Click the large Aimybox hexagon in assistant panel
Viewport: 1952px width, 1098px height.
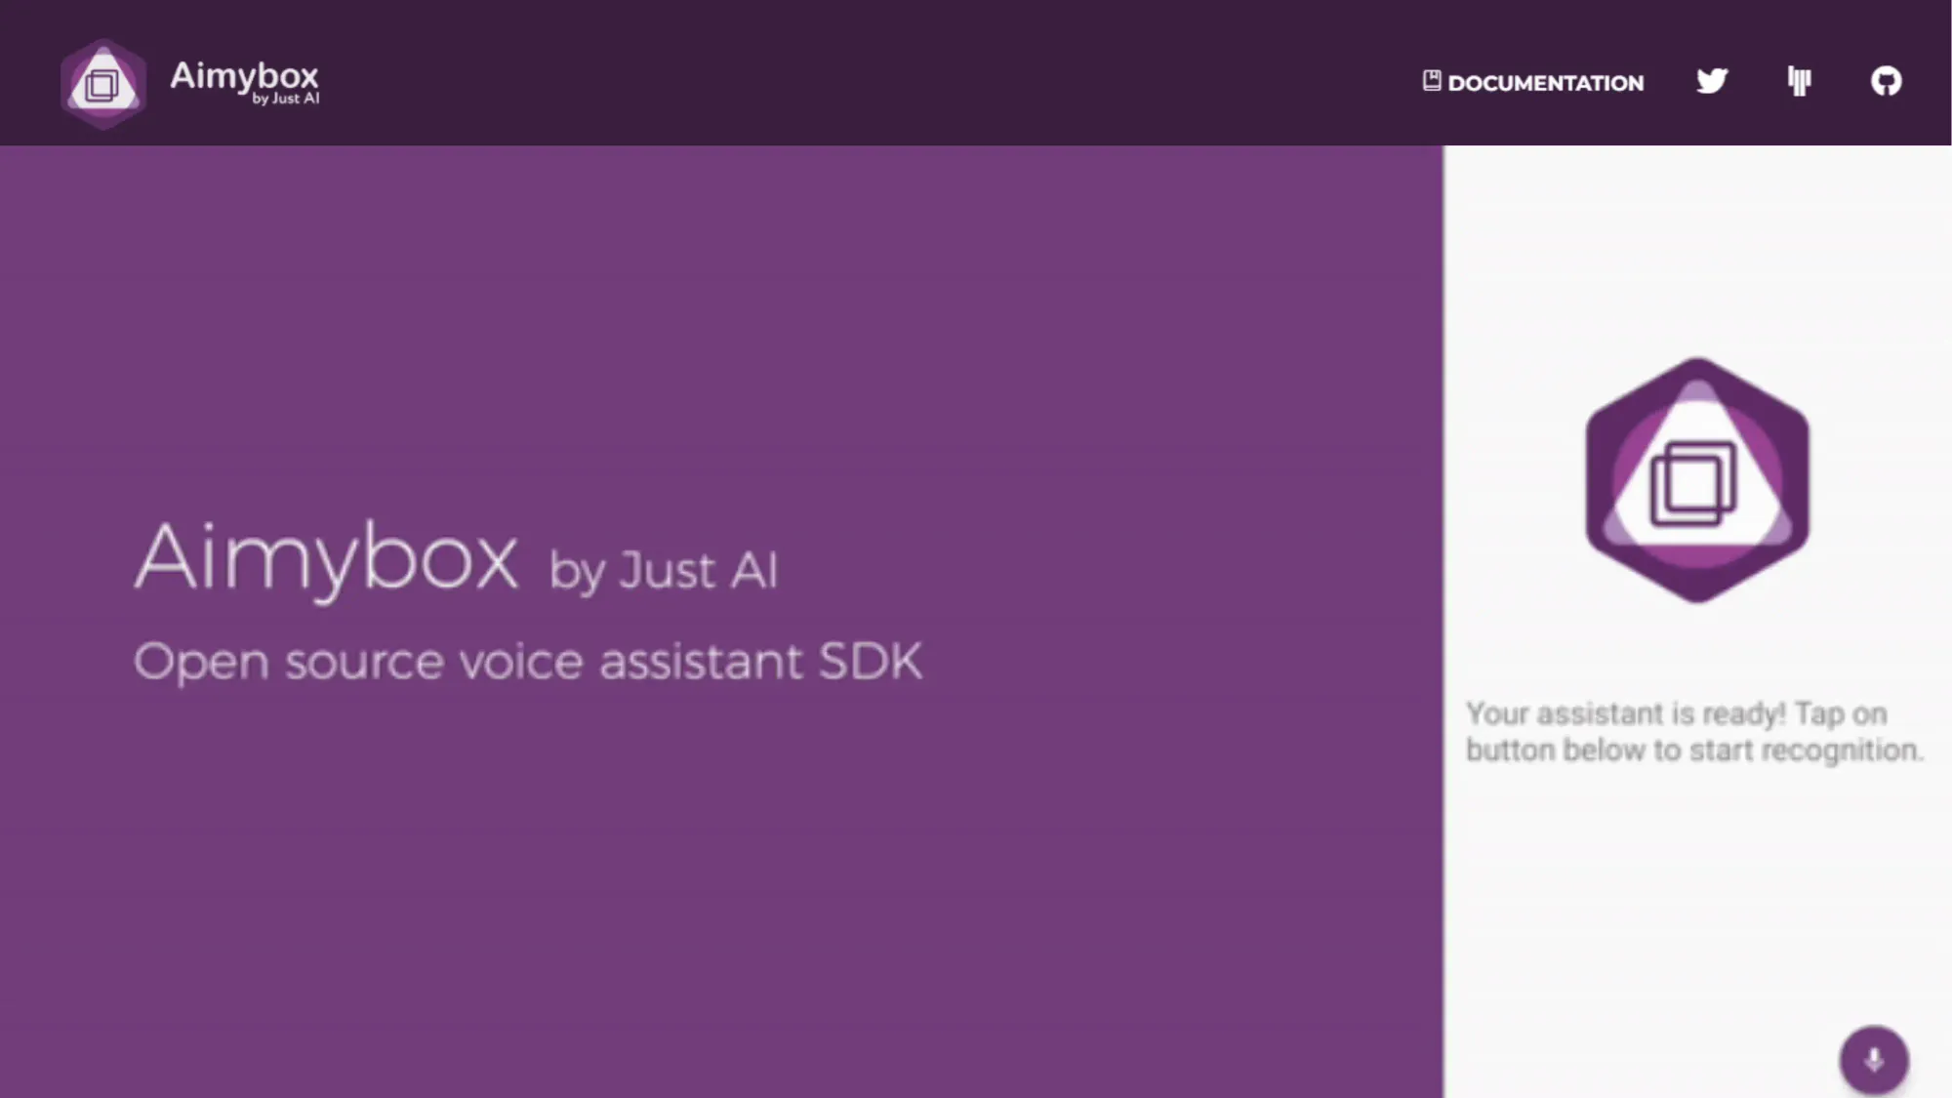(1698, 478)
